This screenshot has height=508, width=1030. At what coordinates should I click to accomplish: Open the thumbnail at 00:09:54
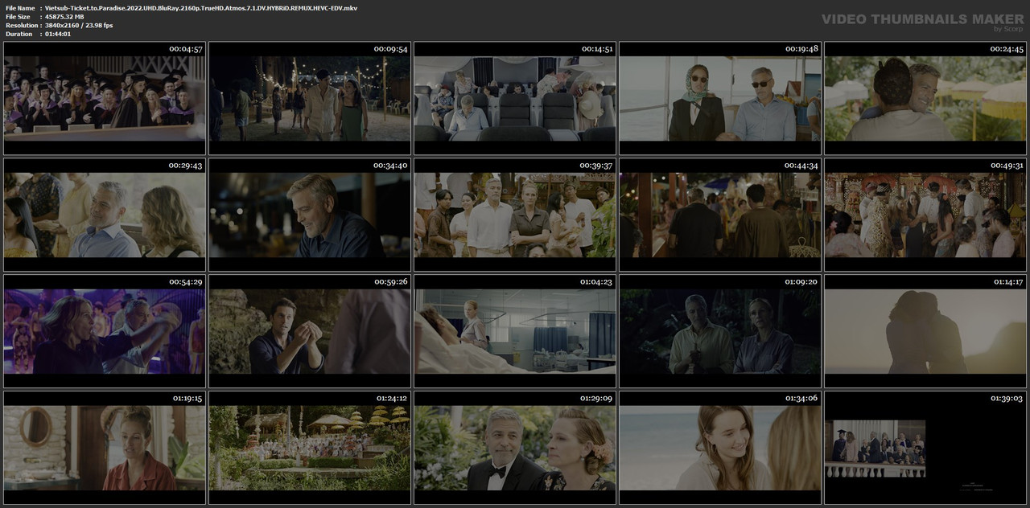tap(310, 98)
